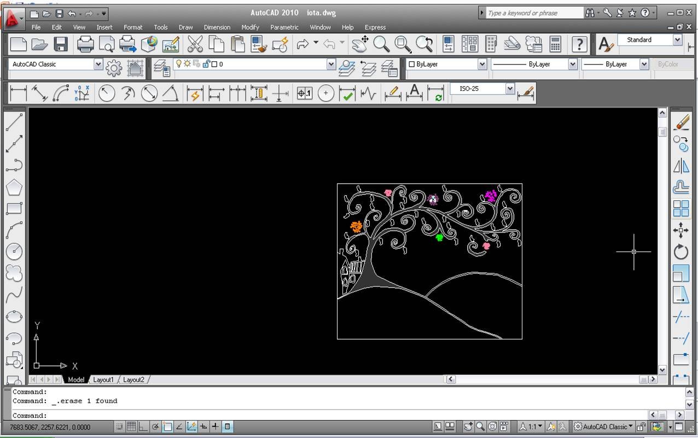Image resolution: width=698 pixels, height=438 pixels.
Task: Select the Line tool in Draw toolbar
Action: point(14,122)
